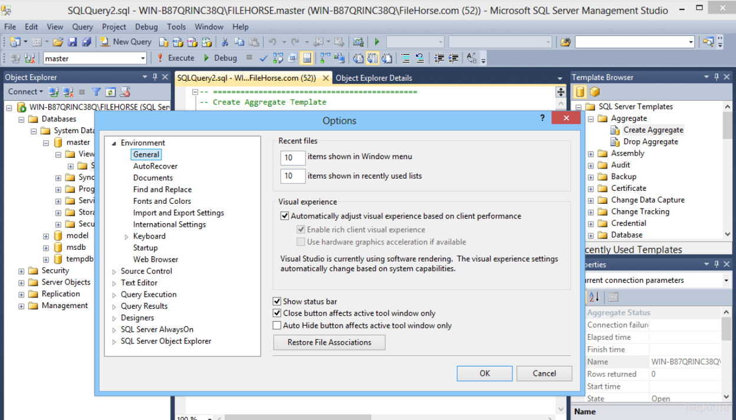Screen dimensions: 736x420
Task: Open the Query menu
Action: point(82,27)
